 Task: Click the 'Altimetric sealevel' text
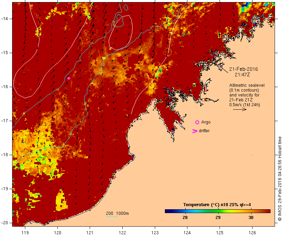(x=247, y=85)
